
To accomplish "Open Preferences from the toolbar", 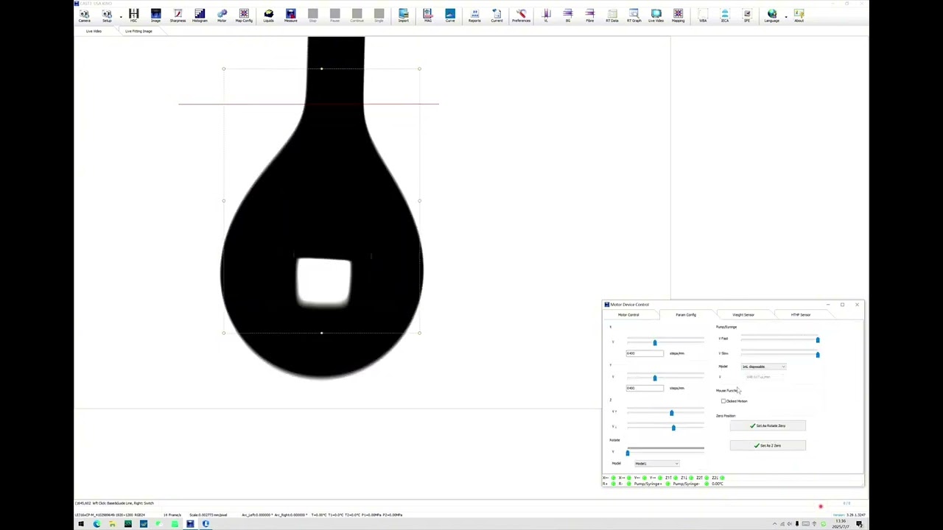I will (x=521, y=15).
